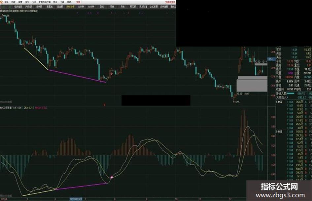Click the 最高 quote label
Image resolution: width=312 pixels, height=201 pixels.
tap(279, 65)
